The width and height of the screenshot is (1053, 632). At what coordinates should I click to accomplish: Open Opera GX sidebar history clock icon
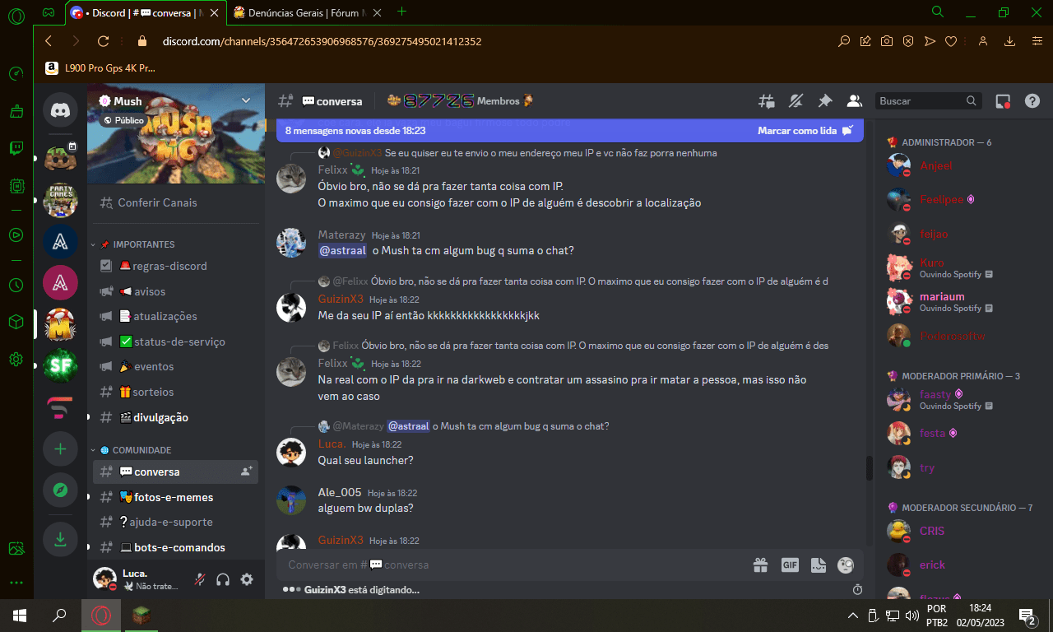(16, 286)
